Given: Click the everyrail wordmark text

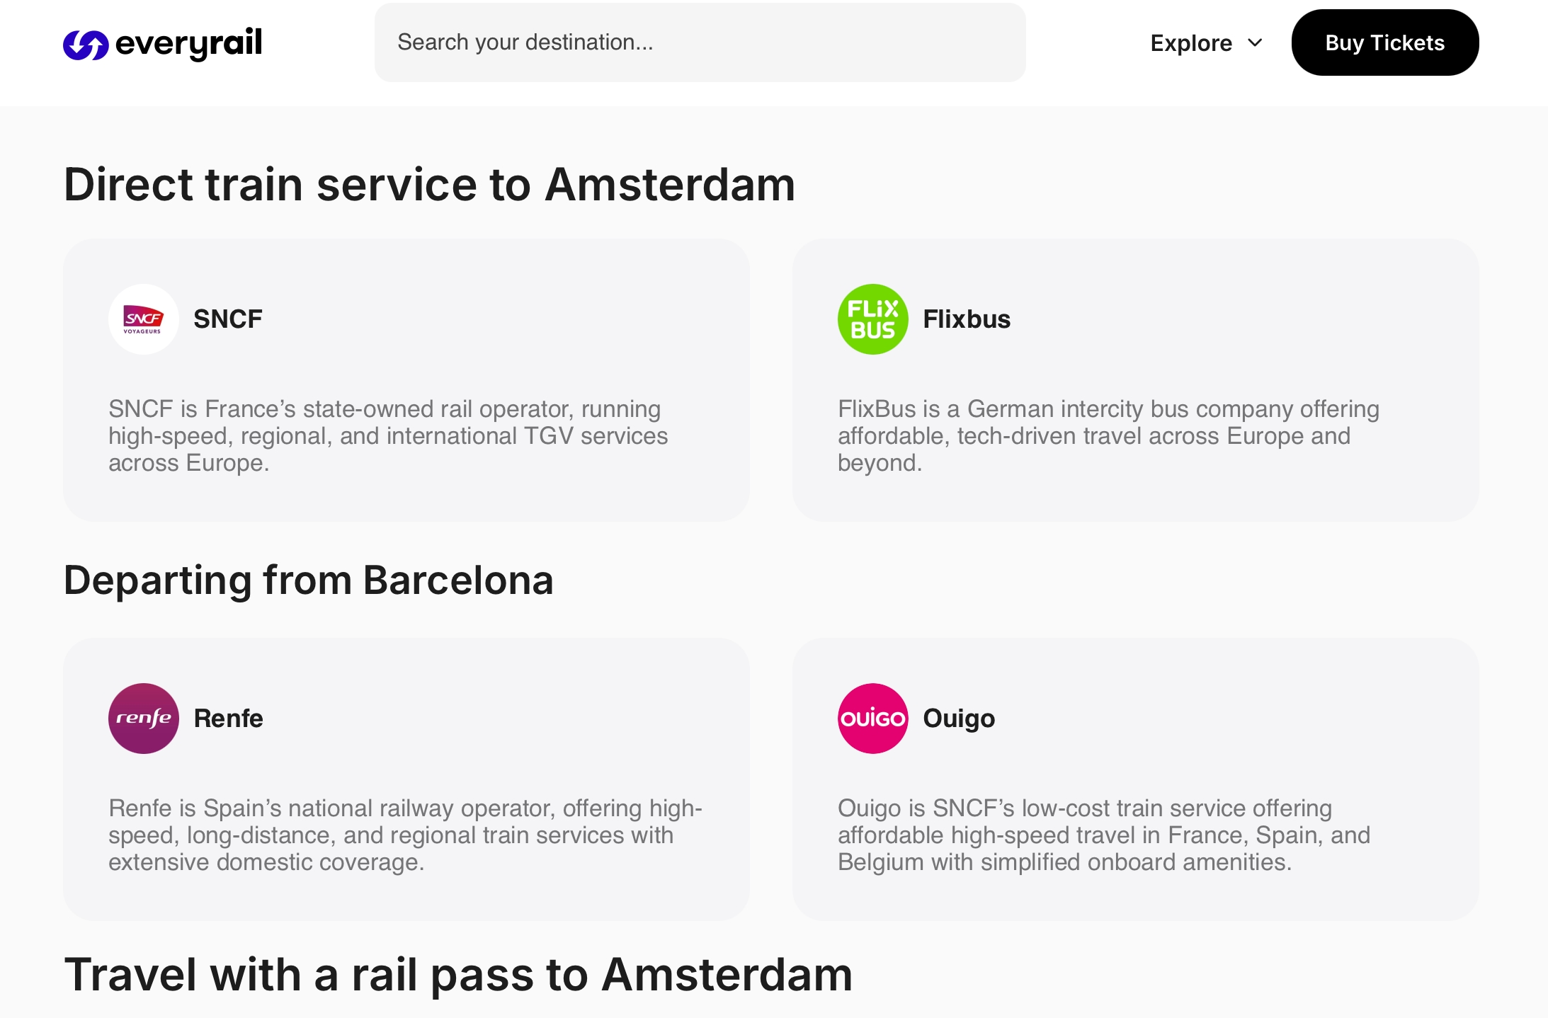Looking at the screenshot, I should [188, 43].
